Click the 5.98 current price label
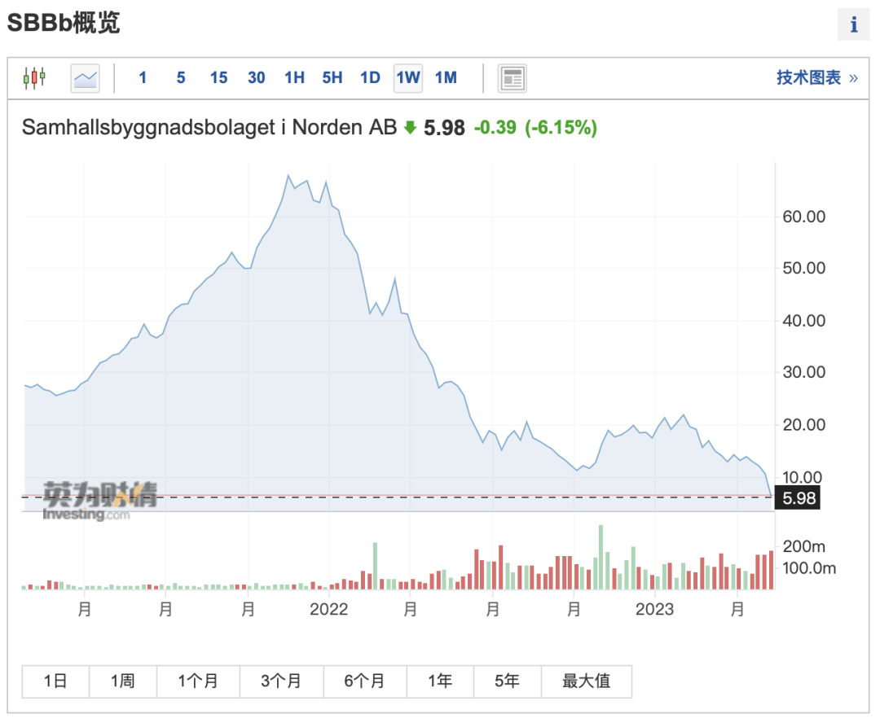This screenshot has height=723, width=880. pos(796,498)
